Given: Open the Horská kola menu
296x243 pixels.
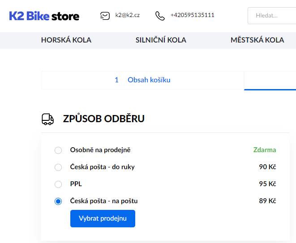Looking at the screenshot, I should tap(66, 40).
